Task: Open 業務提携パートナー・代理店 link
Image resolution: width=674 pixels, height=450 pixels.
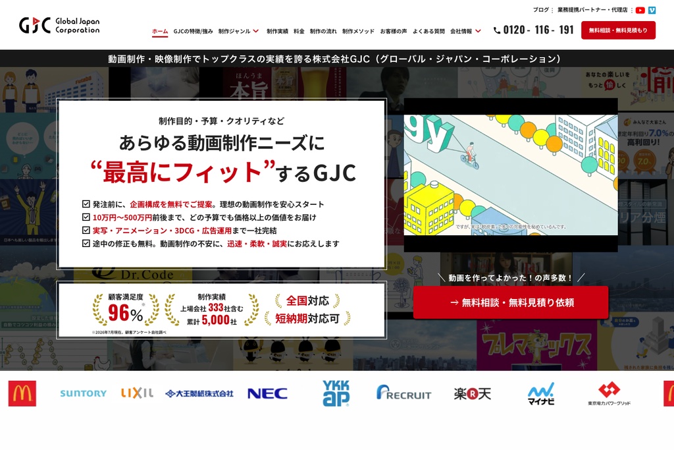Action: click(592, 9)
